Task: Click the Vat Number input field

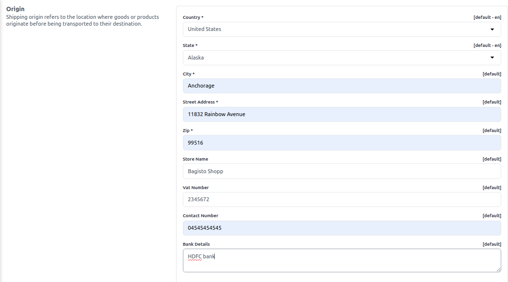Action: pyautogui.click(x=342, y=199)
